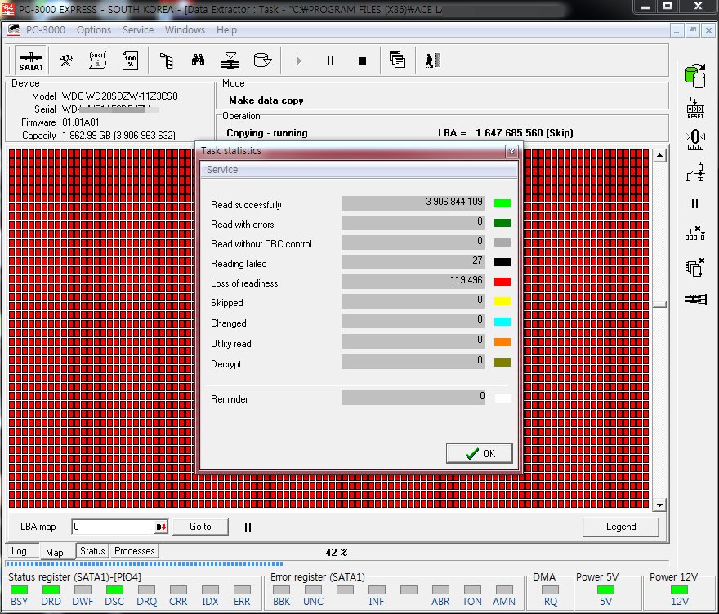The height and width of the screenshot is (614, 719).
Task: Click the LBA map pause icon
Action: point(248,527)
